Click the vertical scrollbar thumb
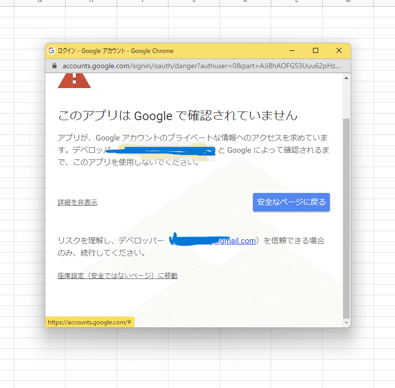Viewport: 395px width, 388px height. click(346, 218)
